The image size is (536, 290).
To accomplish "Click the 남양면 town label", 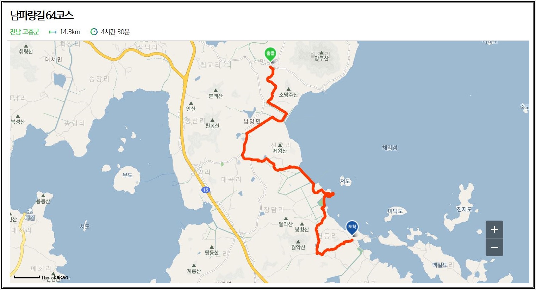I will click(252, 121).
